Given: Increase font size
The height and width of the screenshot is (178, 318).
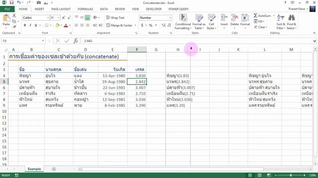Looking at the screenshot, I should (x=64, y=18).
